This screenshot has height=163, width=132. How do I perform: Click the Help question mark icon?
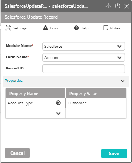[76, 28]
